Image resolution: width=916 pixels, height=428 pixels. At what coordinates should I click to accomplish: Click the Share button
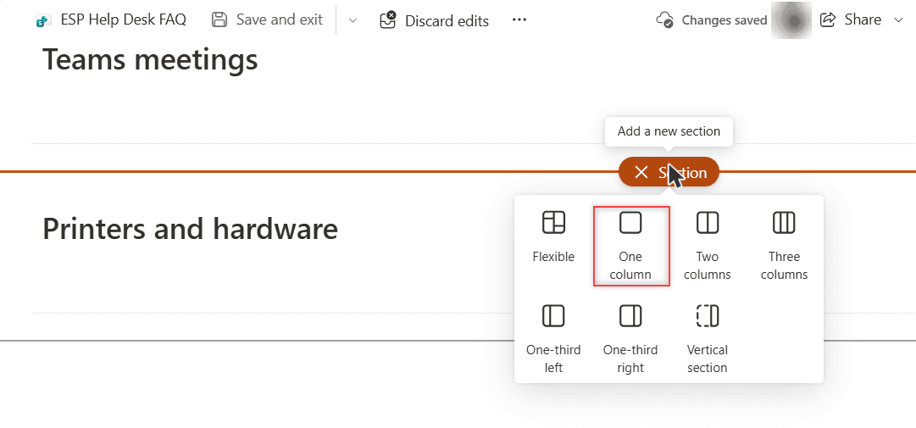(x=851, y=20)
